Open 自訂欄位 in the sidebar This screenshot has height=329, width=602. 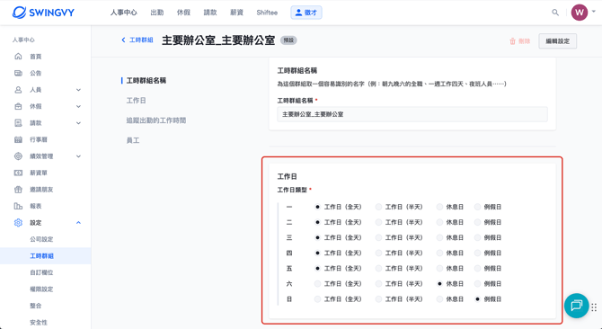(x=41, y=272)
